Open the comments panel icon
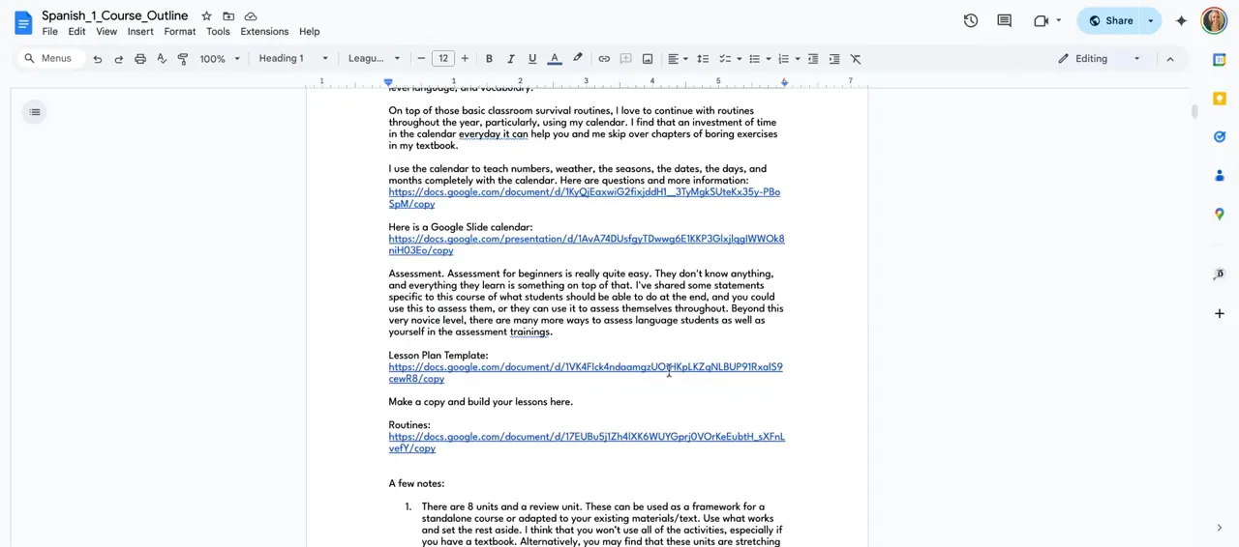The image size is (1239, 547). pos(1004,20)
